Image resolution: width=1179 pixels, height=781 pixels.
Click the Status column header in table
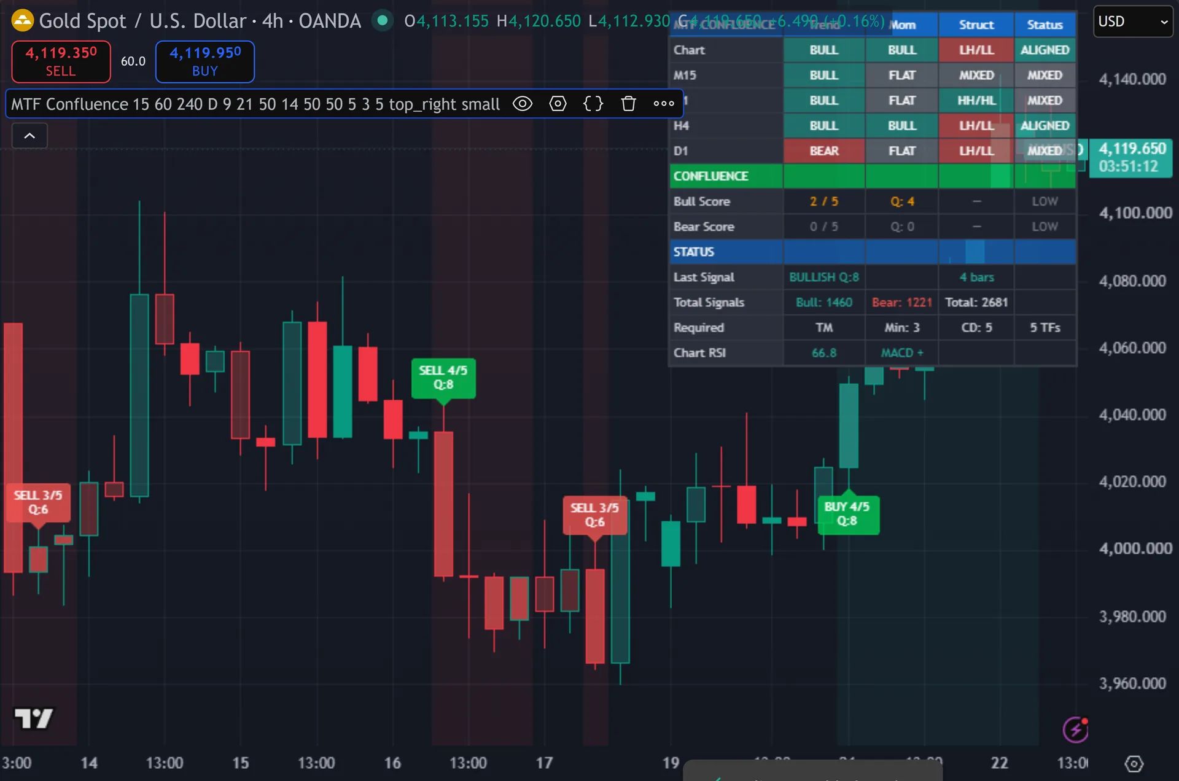tap(1045, 25)
